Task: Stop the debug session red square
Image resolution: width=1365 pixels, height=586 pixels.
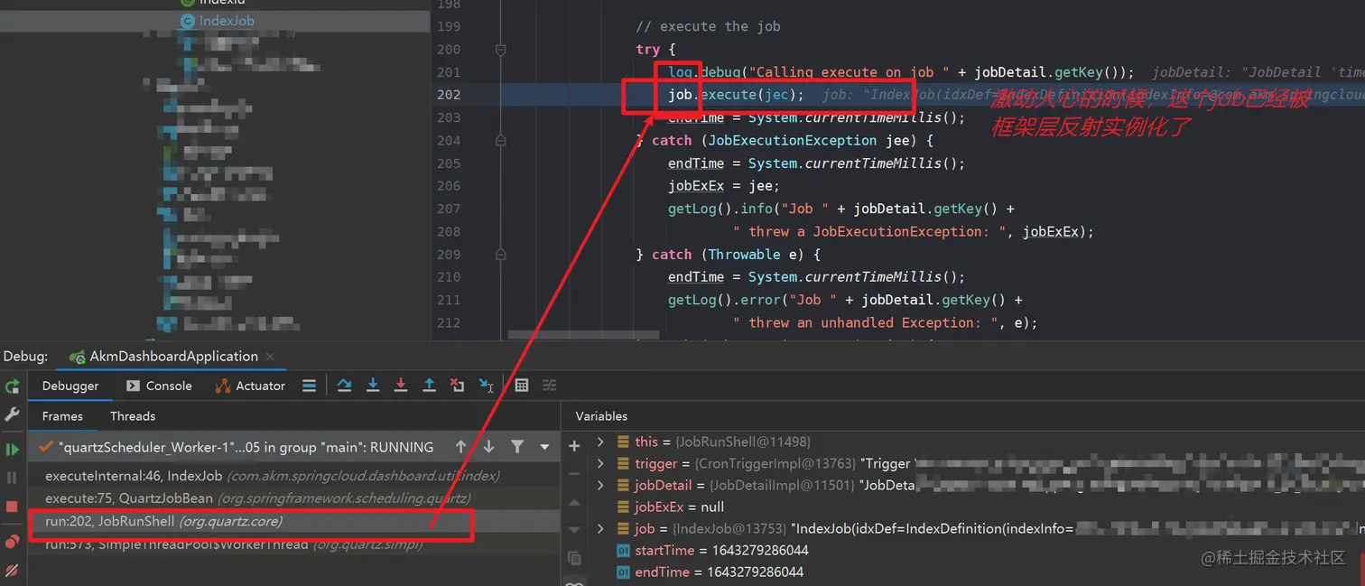Action: [13, 507]
